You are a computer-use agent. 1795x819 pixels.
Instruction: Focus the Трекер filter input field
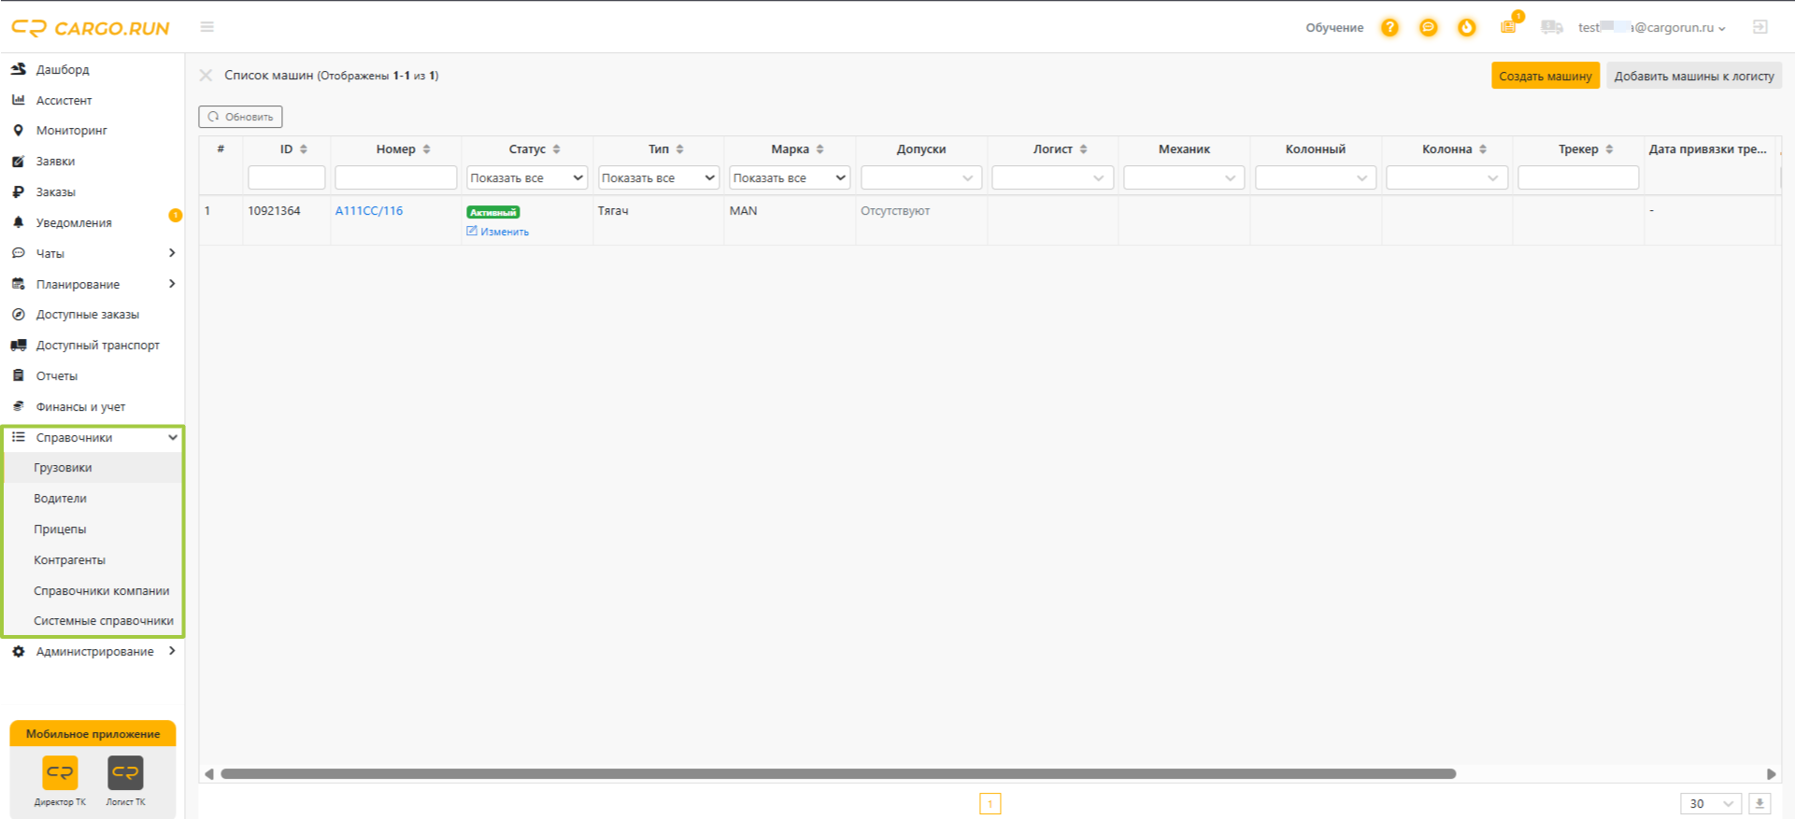pyautogui.click(x=1578, y=177)
